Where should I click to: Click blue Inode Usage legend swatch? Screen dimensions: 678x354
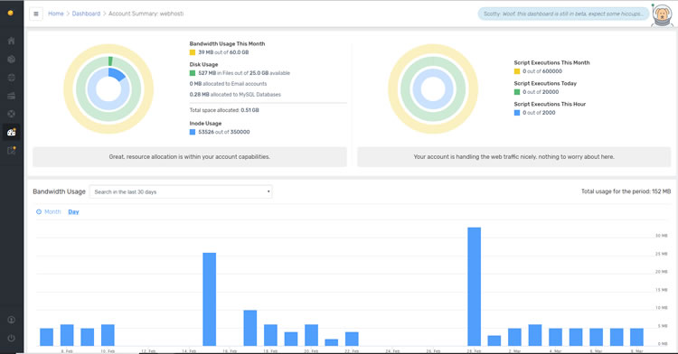(x=193, y=132)
